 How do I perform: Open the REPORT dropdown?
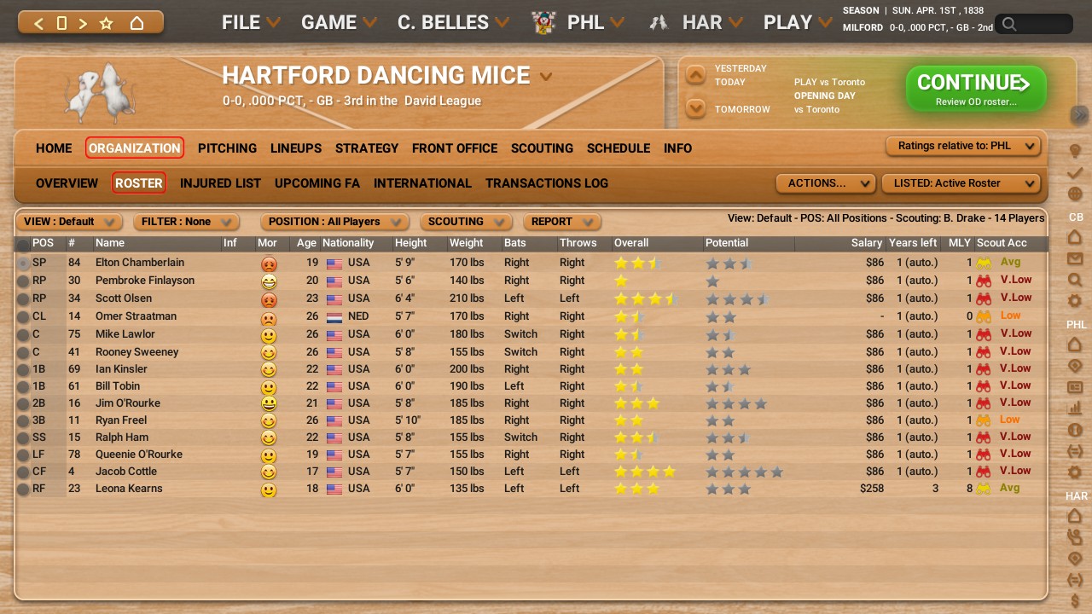coord(561,222)
